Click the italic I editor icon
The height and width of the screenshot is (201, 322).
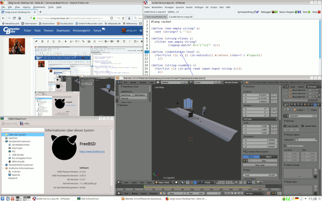48,41
